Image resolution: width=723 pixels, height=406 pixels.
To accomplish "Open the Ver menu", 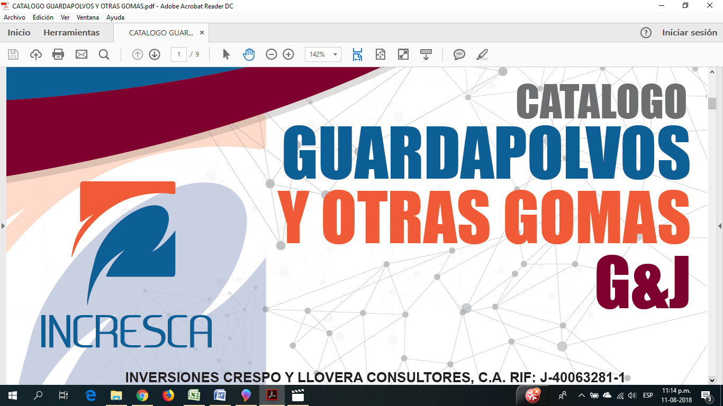I will point(65,17).
